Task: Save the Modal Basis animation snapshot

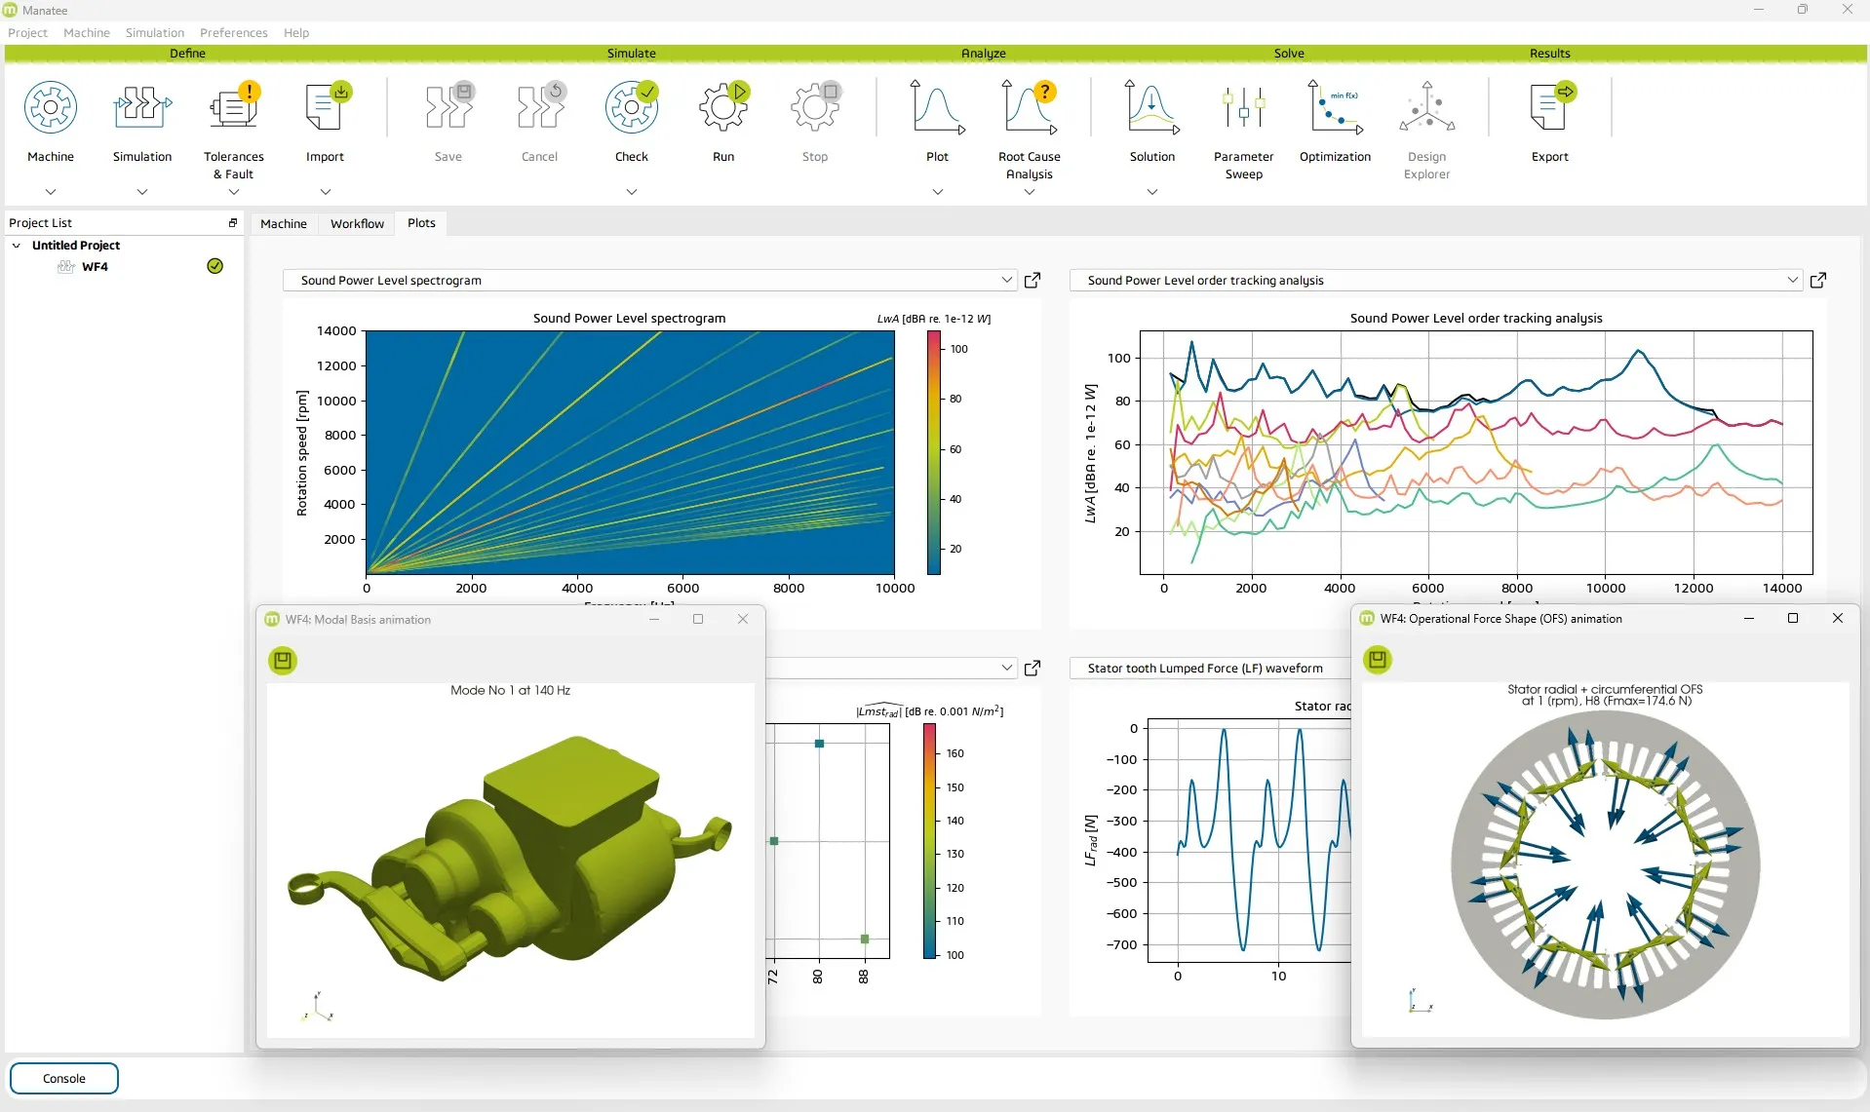Action: (x=282, y=661)
